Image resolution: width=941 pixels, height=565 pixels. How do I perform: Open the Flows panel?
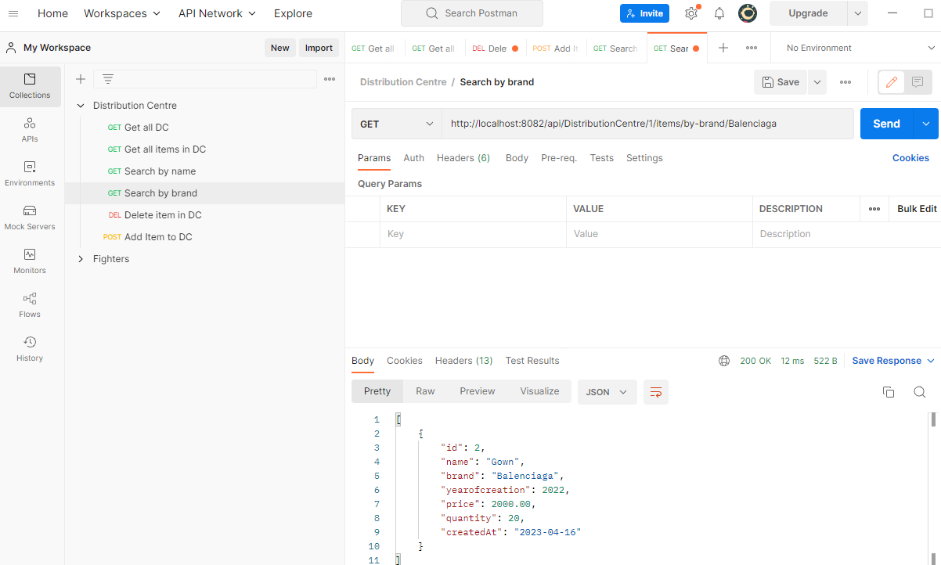point(29,304)
